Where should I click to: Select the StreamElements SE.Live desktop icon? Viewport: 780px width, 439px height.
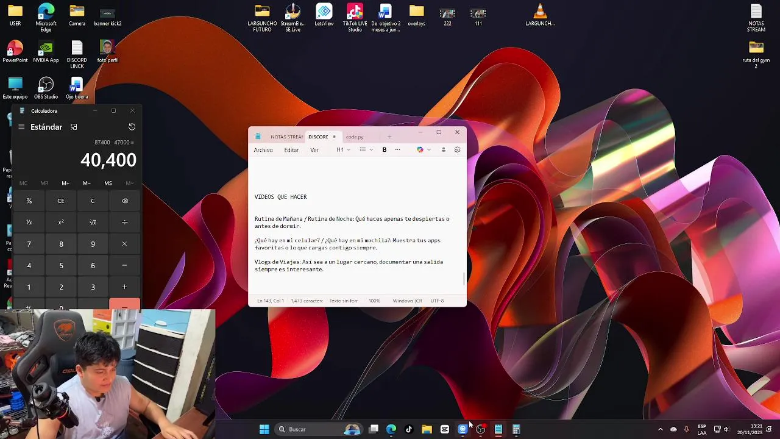click(292, 18)
